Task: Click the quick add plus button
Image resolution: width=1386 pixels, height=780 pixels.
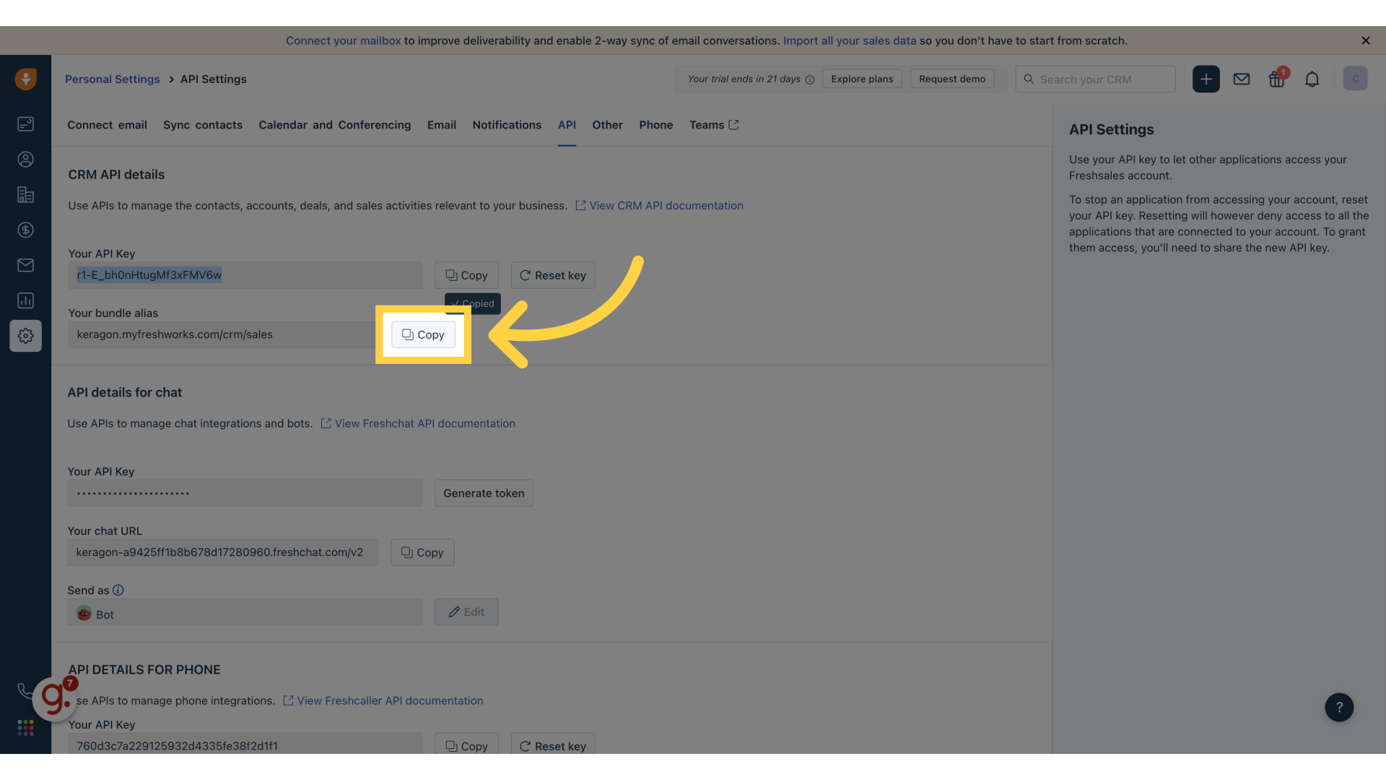Action: (x=1206, y=79)
